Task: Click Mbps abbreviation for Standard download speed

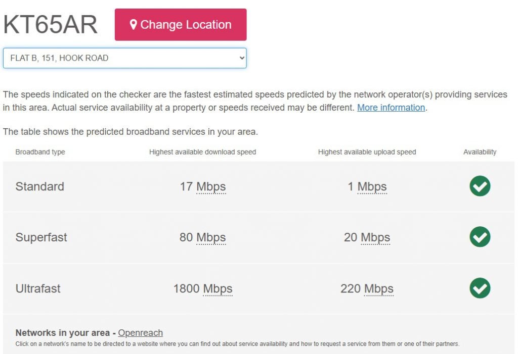Action: tap(211, 187)
